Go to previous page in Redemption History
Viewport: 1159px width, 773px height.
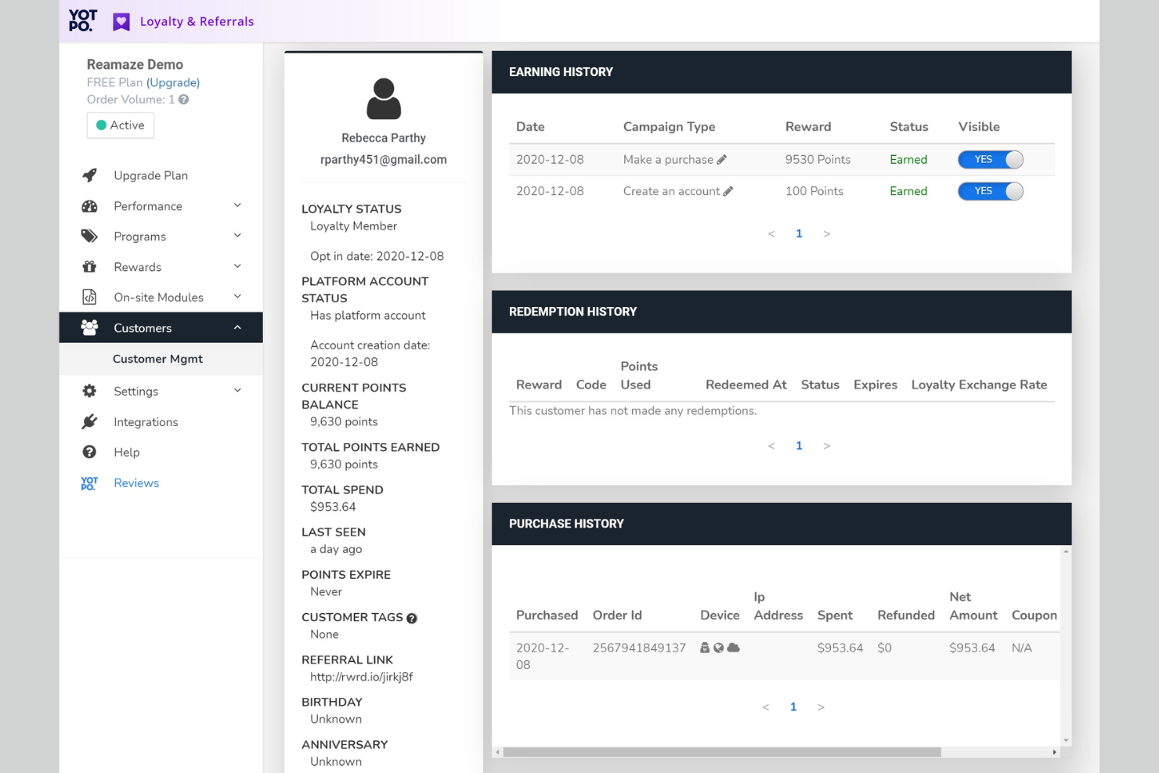pos(771,446)
